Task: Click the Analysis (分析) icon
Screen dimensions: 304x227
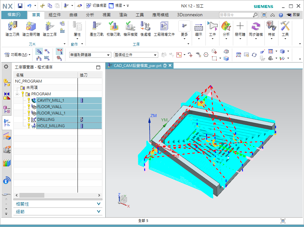Action: 226,26
